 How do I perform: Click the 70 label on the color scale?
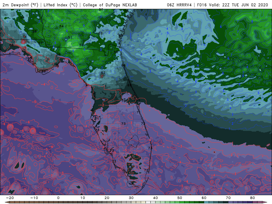pos(228,198)
